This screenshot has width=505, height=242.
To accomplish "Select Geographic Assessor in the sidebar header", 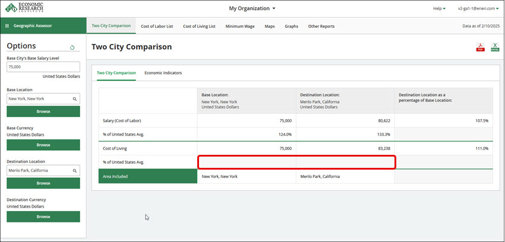I will tap(33, 26).
